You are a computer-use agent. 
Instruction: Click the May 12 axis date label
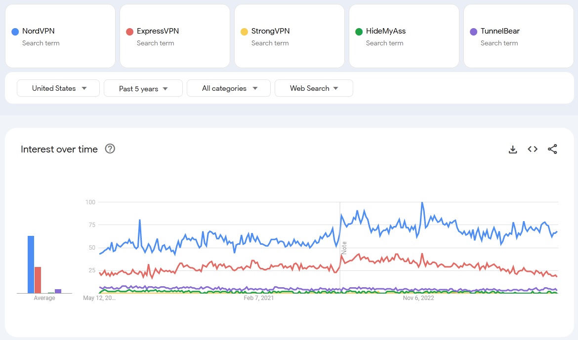coord(99,298)
